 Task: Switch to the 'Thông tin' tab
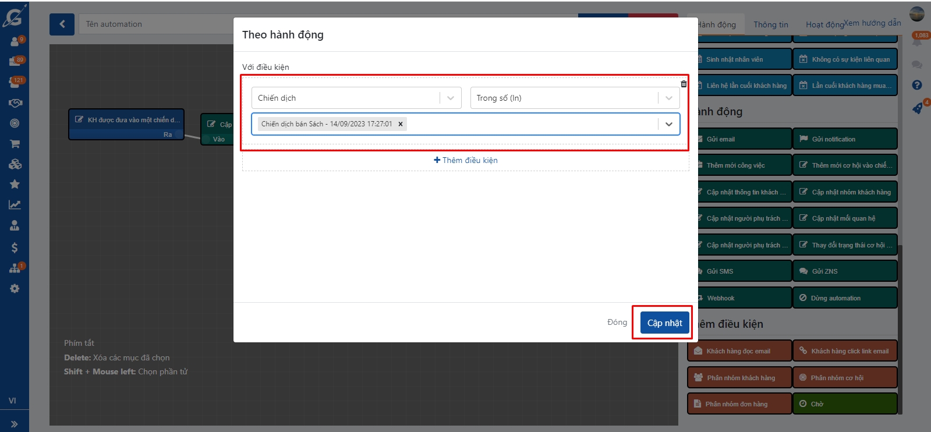point(770,24)
